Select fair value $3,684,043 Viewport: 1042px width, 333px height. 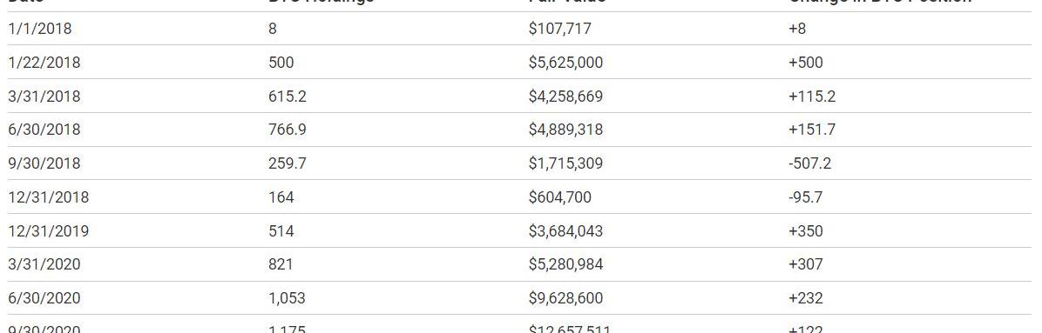pyautogui.click(x=565, y=231)
